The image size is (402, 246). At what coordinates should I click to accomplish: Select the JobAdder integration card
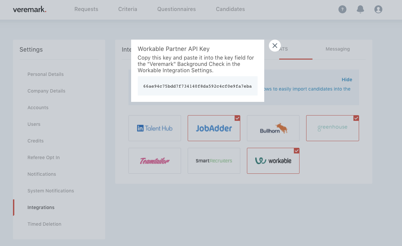214,128
